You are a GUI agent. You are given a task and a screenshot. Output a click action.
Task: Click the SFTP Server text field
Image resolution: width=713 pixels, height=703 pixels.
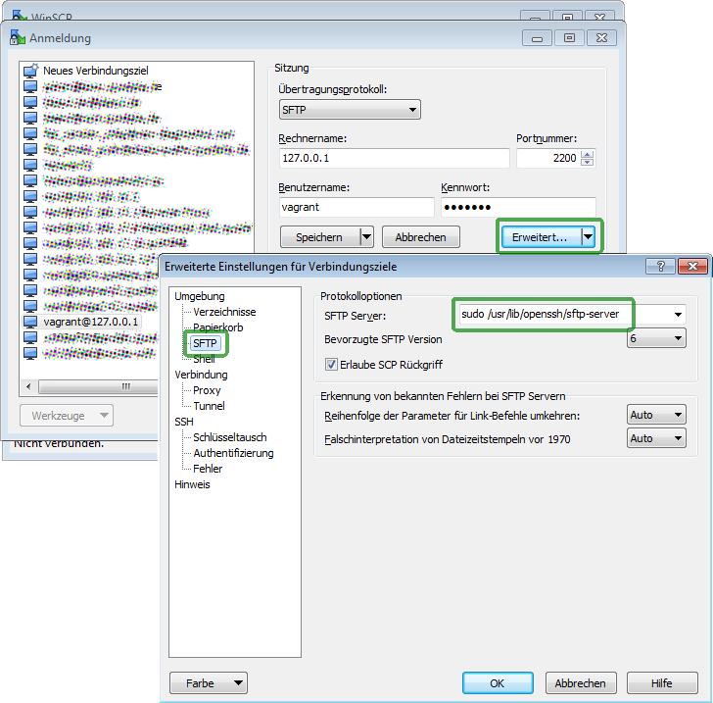pos(564,314)
